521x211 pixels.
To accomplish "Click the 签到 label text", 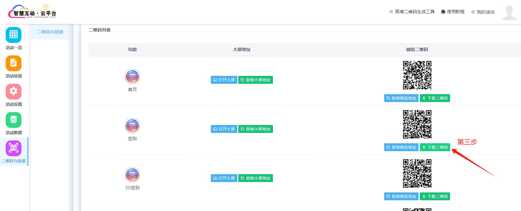I will (132, 139).
